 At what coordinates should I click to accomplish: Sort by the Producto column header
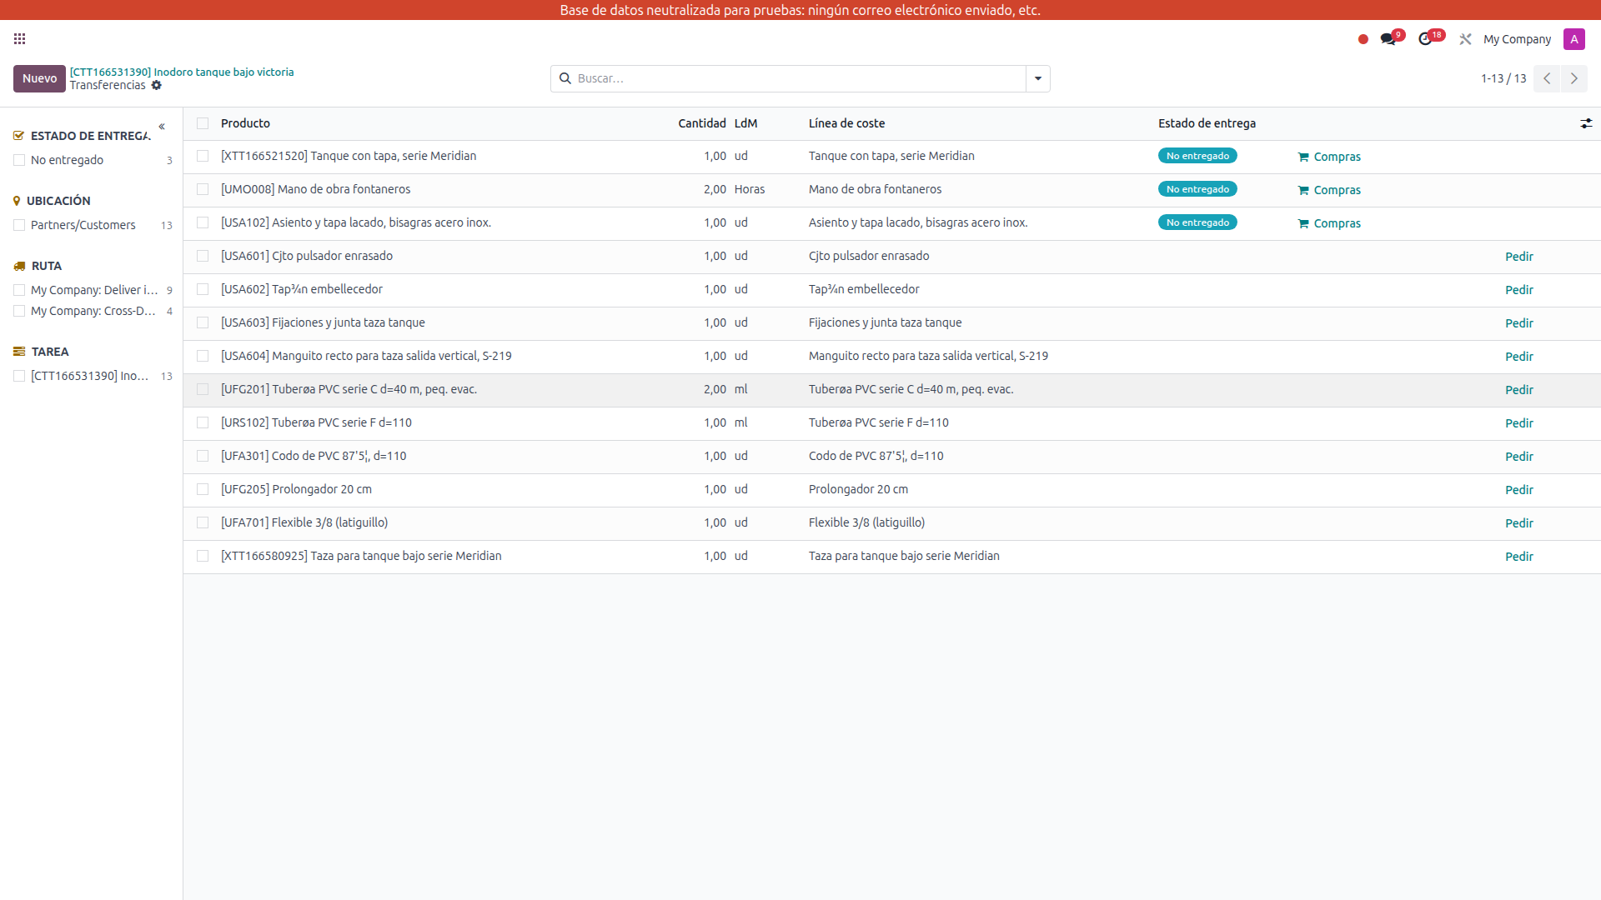245,123
